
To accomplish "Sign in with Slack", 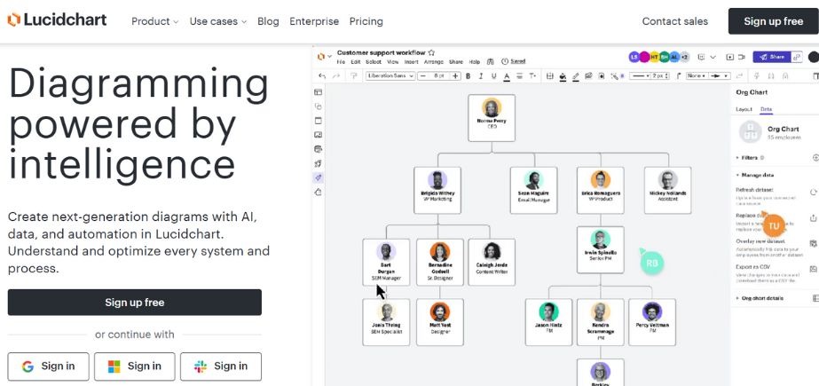I will 221,366.
